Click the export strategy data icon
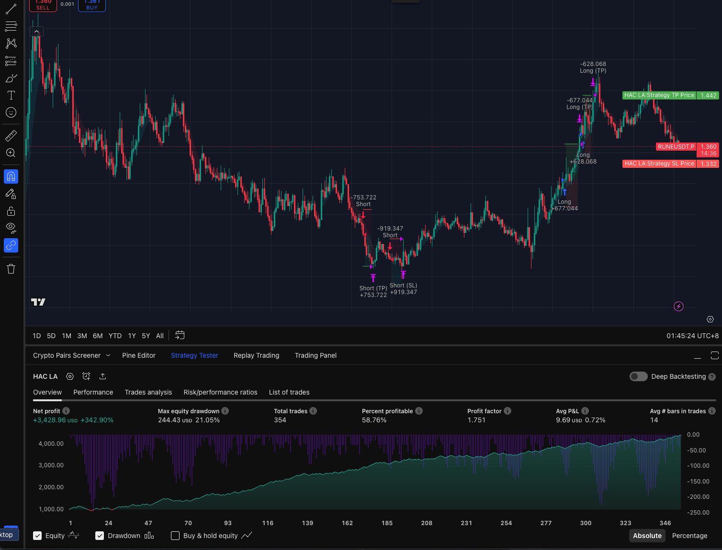This screenshot has height=550, width=722. (x=102, y=376)
